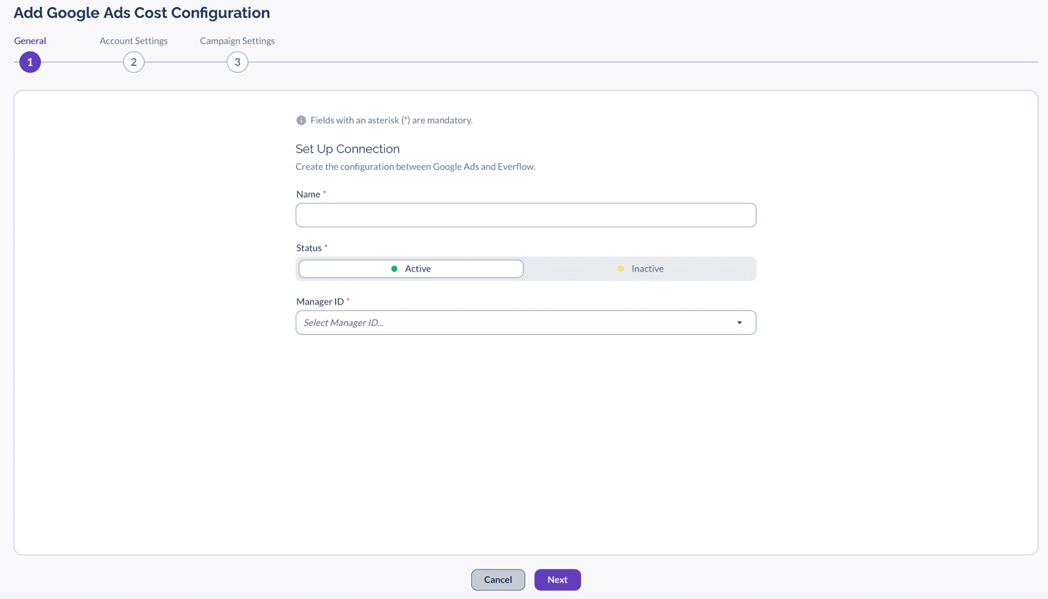Switch status to Inactive
Viewport: 1048px width, 599px height.
click(x=640, y=269)
